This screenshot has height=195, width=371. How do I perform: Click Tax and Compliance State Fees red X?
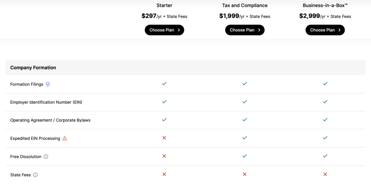coord(245,174)
